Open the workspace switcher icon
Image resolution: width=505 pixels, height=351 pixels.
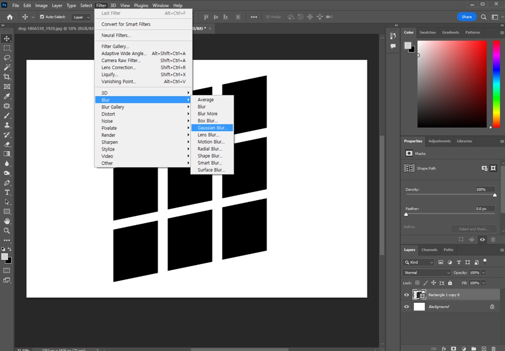pos(495,17)
